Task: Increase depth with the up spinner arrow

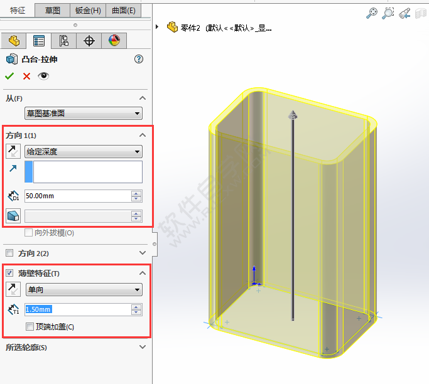Action: [136, 193]
